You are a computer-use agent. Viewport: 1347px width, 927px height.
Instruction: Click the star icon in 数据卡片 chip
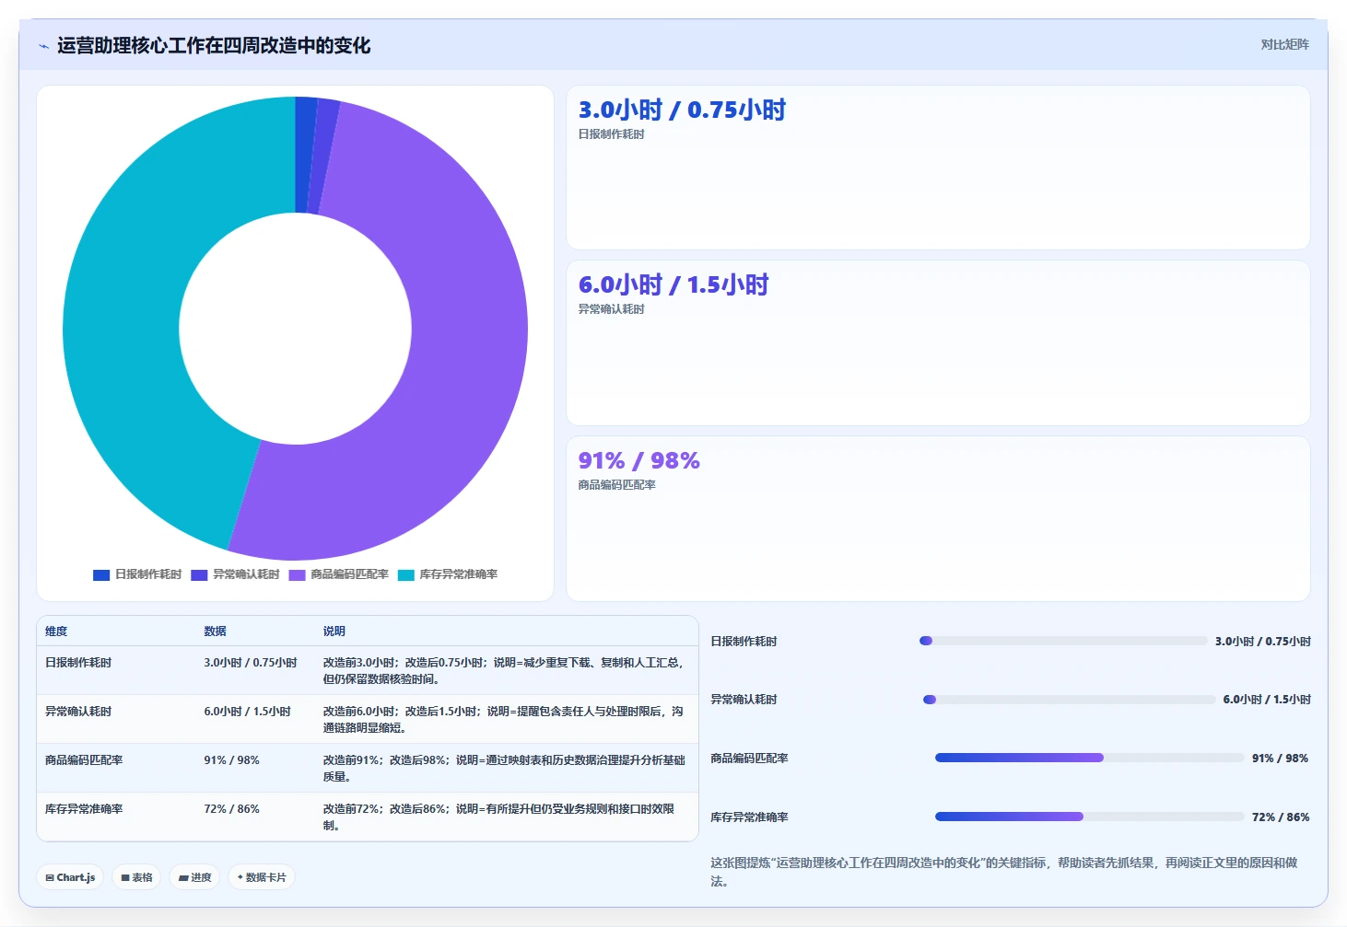(x=240, y=877)
